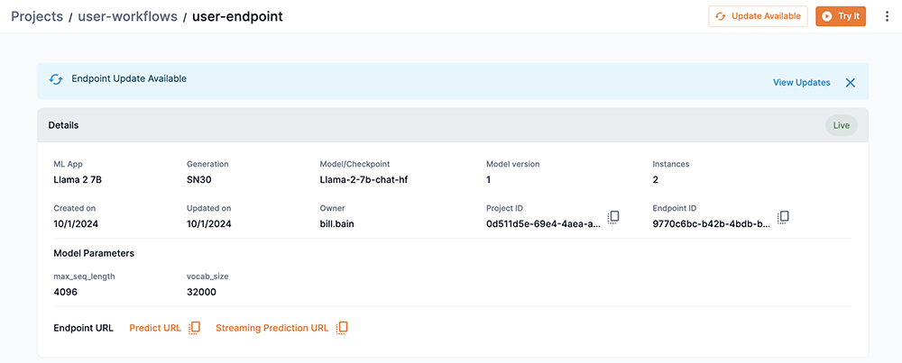Copy the Predict URL

[195, 328]
